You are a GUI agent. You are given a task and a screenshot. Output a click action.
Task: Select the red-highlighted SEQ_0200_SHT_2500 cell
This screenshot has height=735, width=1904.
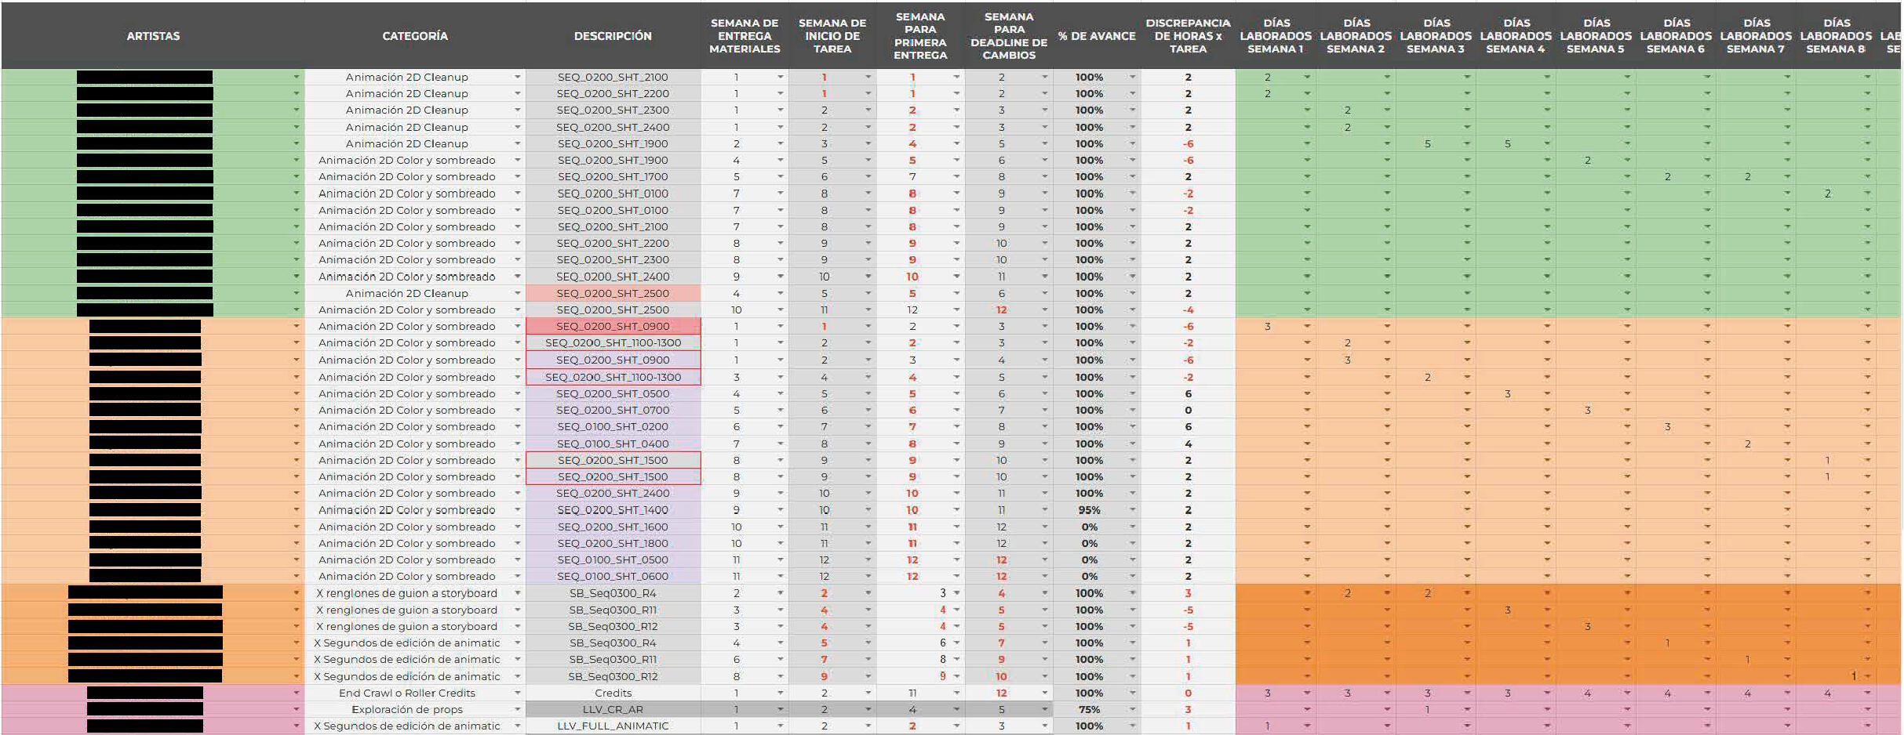coord(613,293)
